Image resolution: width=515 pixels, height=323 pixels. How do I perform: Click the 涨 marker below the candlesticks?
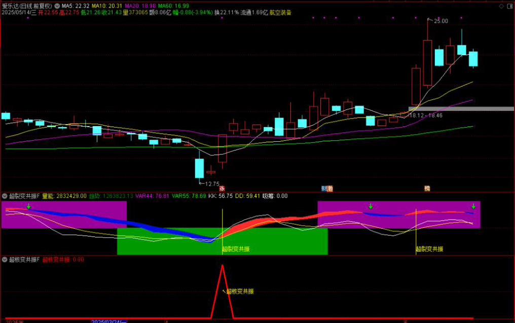(x=222, y=188)
